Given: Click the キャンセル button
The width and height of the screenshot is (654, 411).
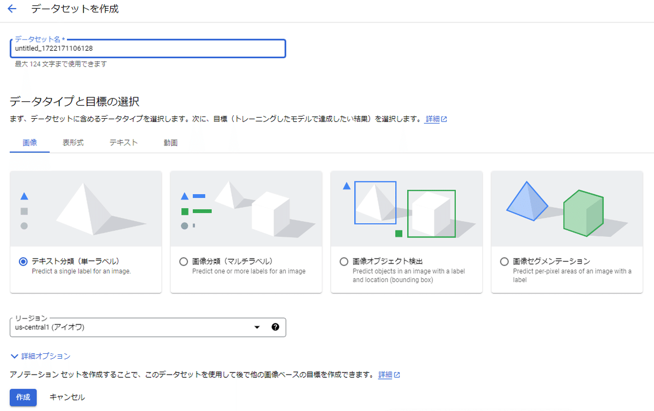Looking at the screenshot, I should [x=67, y=397].
